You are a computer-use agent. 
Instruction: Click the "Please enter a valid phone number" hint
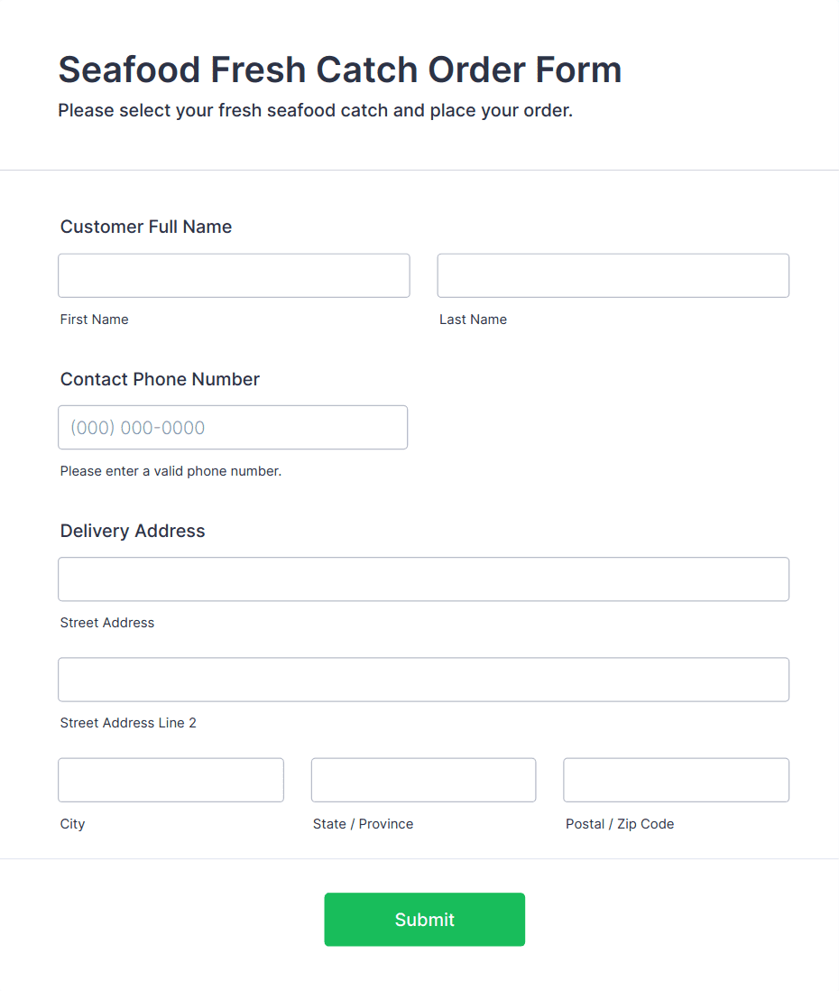click(x=171, y=471)
